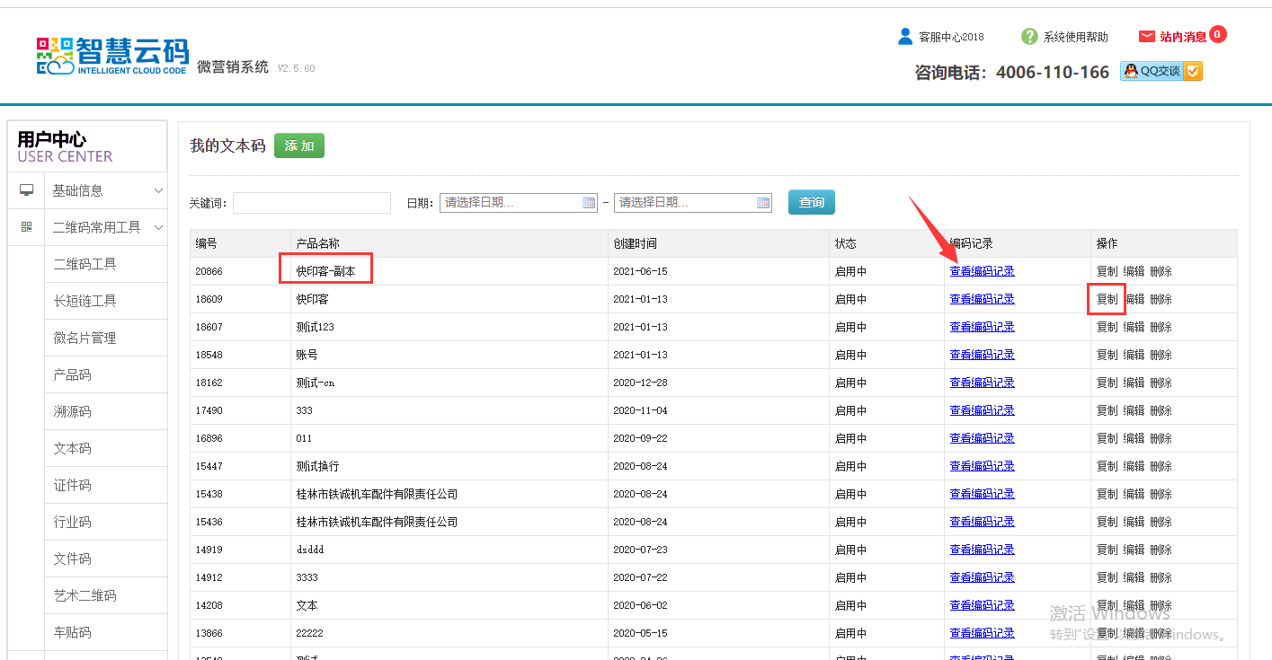Open 查看编码记录 link for 快印客-副本
1272x660 pixels.
pos(982,271)
